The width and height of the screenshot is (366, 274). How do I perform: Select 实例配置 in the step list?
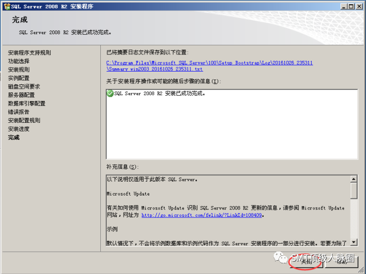click(19, 78)
